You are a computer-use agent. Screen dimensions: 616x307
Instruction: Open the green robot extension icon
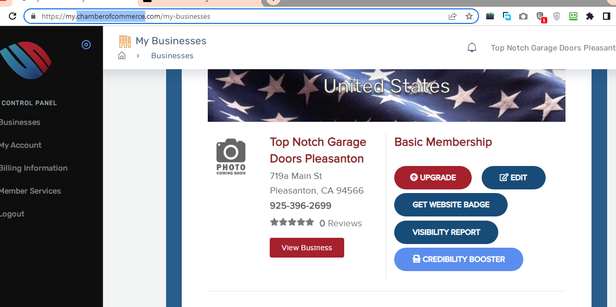coord(573,16)
